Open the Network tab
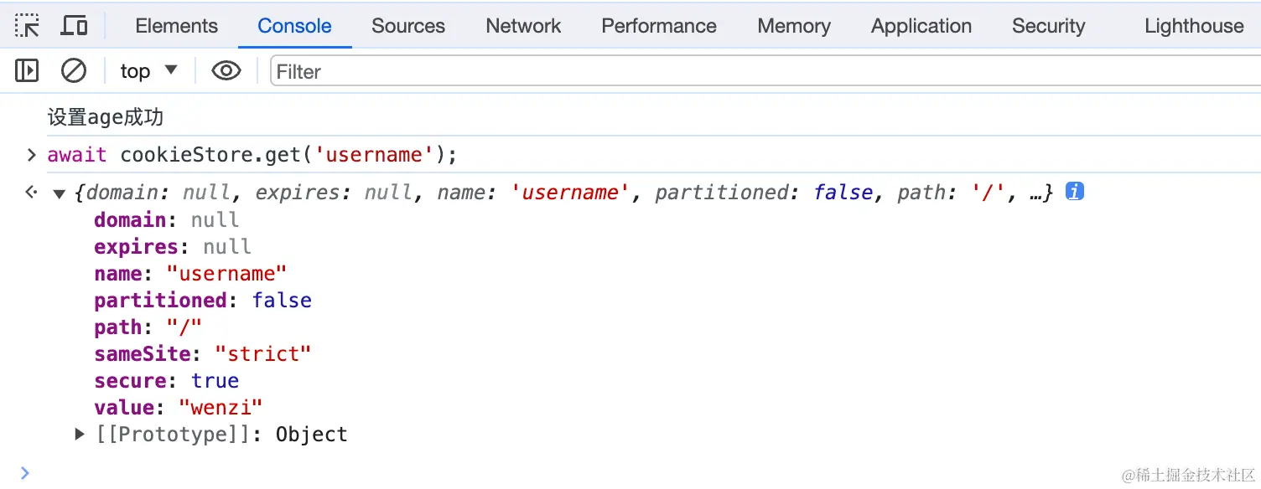1261x489 pixels. [523, 26]
